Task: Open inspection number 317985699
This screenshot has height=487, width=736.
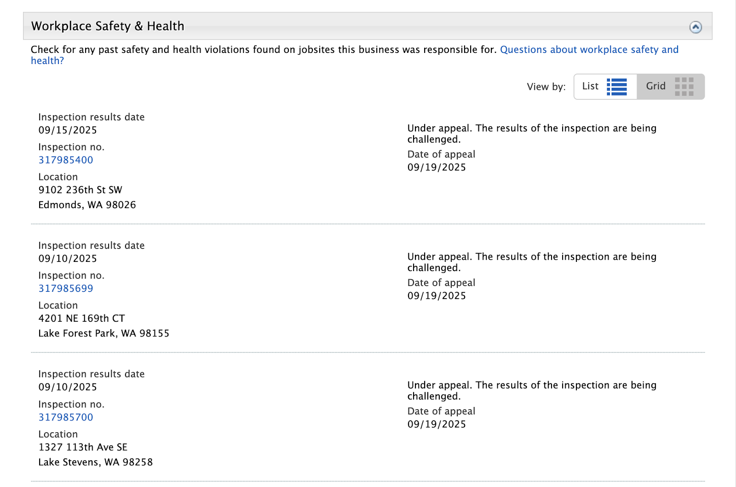Action: click(66, 289)
